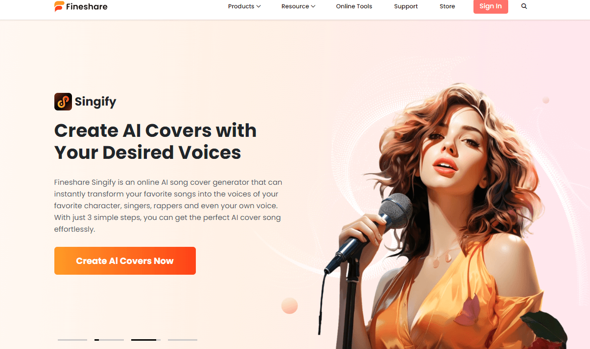The width and height of the screenshot is (590, 349).
Task: Click the Fineshare Singify description paragraph
Action: coord(168,205)
